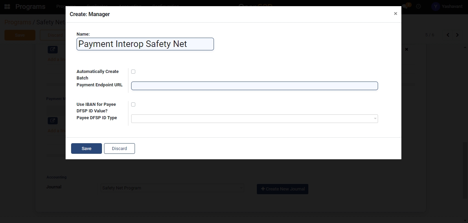Click the Yashavant user avatar
Viewport: 468px width, 223px height.
tap(435, 7)
